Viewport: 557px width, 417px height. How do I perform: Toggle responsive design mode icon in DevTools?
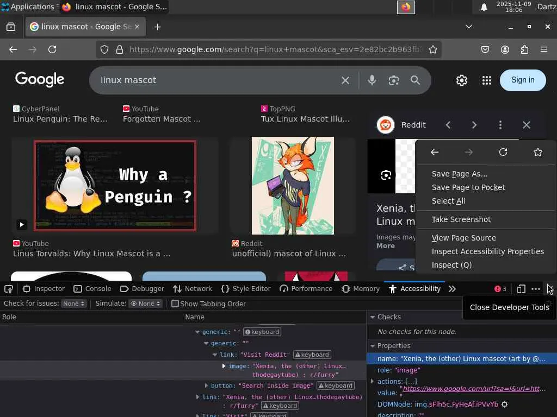pos(521,289)
